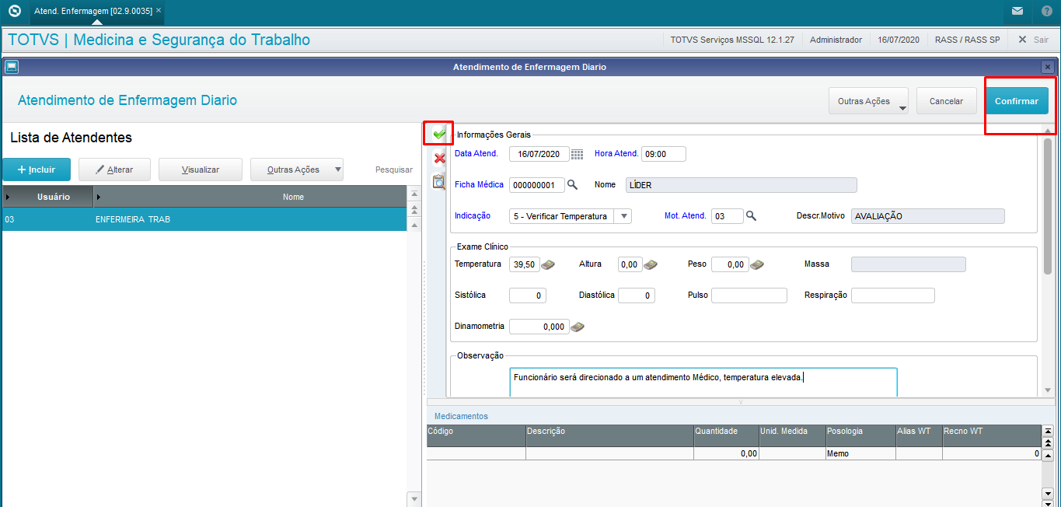Image resolution: width=1061 pixels, height=507 pixels.
Task: Open the mail envelope icon in top bar
Action: click(x=1017, y=11)
